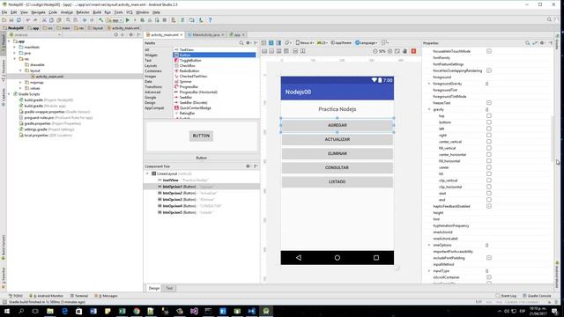
Task: Click the search magnifier in Palette header
Action: pyautogui.click(x=241, y=43)
